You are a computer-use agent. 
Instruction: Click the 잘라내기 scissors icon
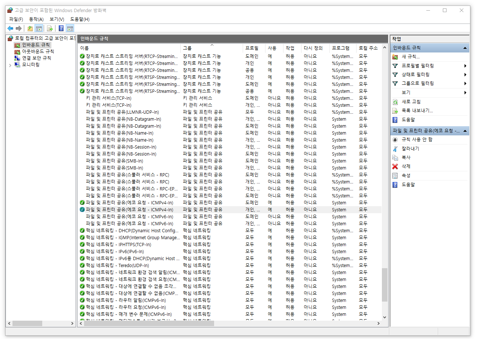click(x=395, y=149)
